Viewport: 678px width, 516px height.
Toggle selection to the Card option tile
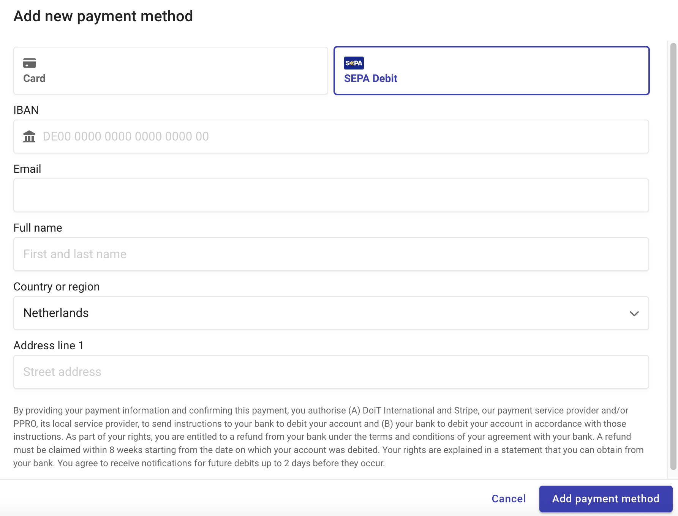[170, 70]
